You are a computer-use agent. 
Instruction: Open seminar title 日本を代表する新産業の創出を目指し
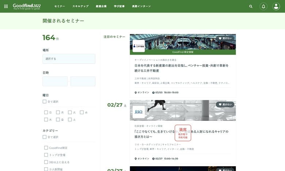(181, 68)
